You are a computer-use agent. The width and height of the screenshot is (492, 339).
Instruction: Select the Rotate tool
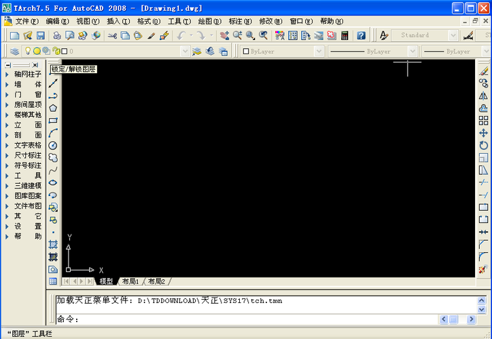(484, 145)
